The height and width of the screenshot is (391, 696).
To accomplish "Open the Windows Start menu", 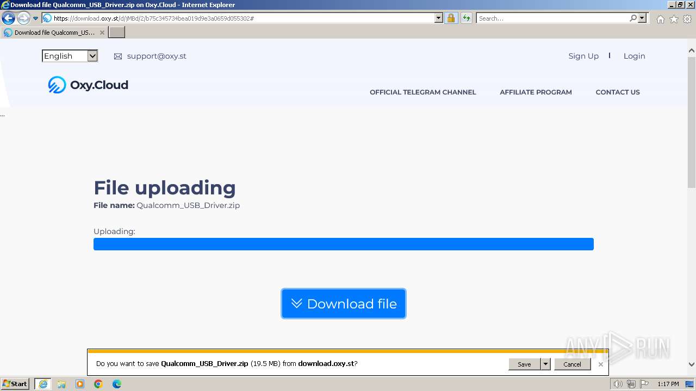I will pyautogui.click(x=15, y=384).
